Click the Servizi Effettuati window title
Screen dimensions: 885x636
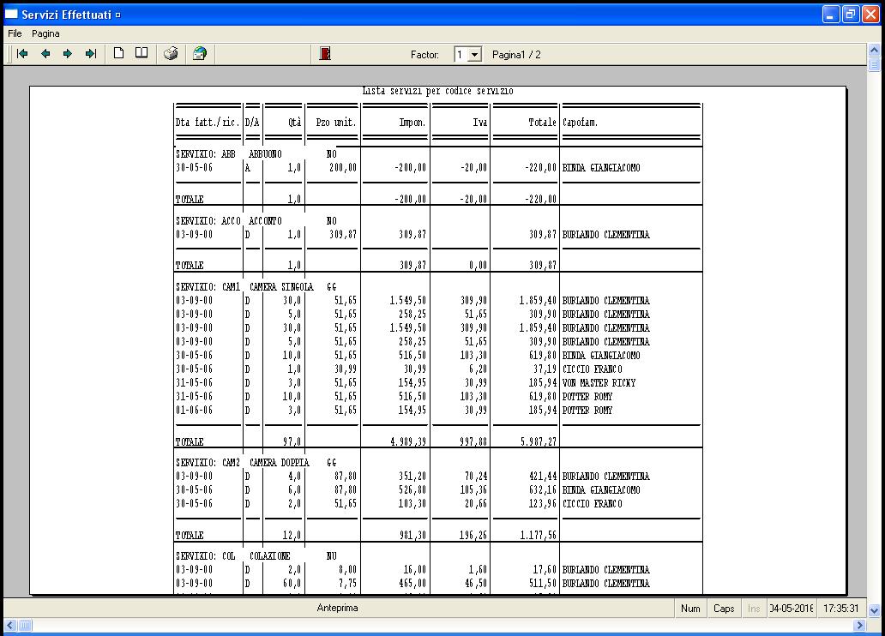pos(67,15)
